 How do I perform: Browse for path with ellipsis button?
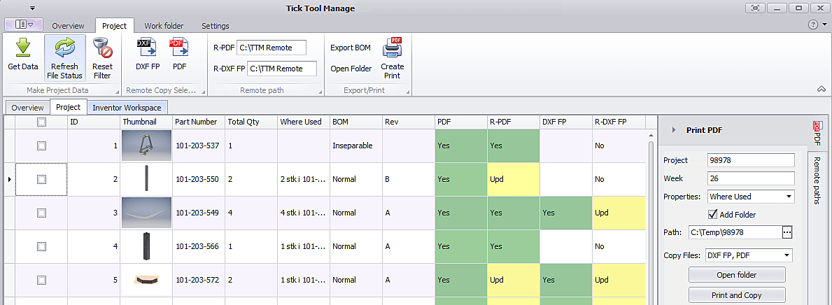tap(787, 232)
